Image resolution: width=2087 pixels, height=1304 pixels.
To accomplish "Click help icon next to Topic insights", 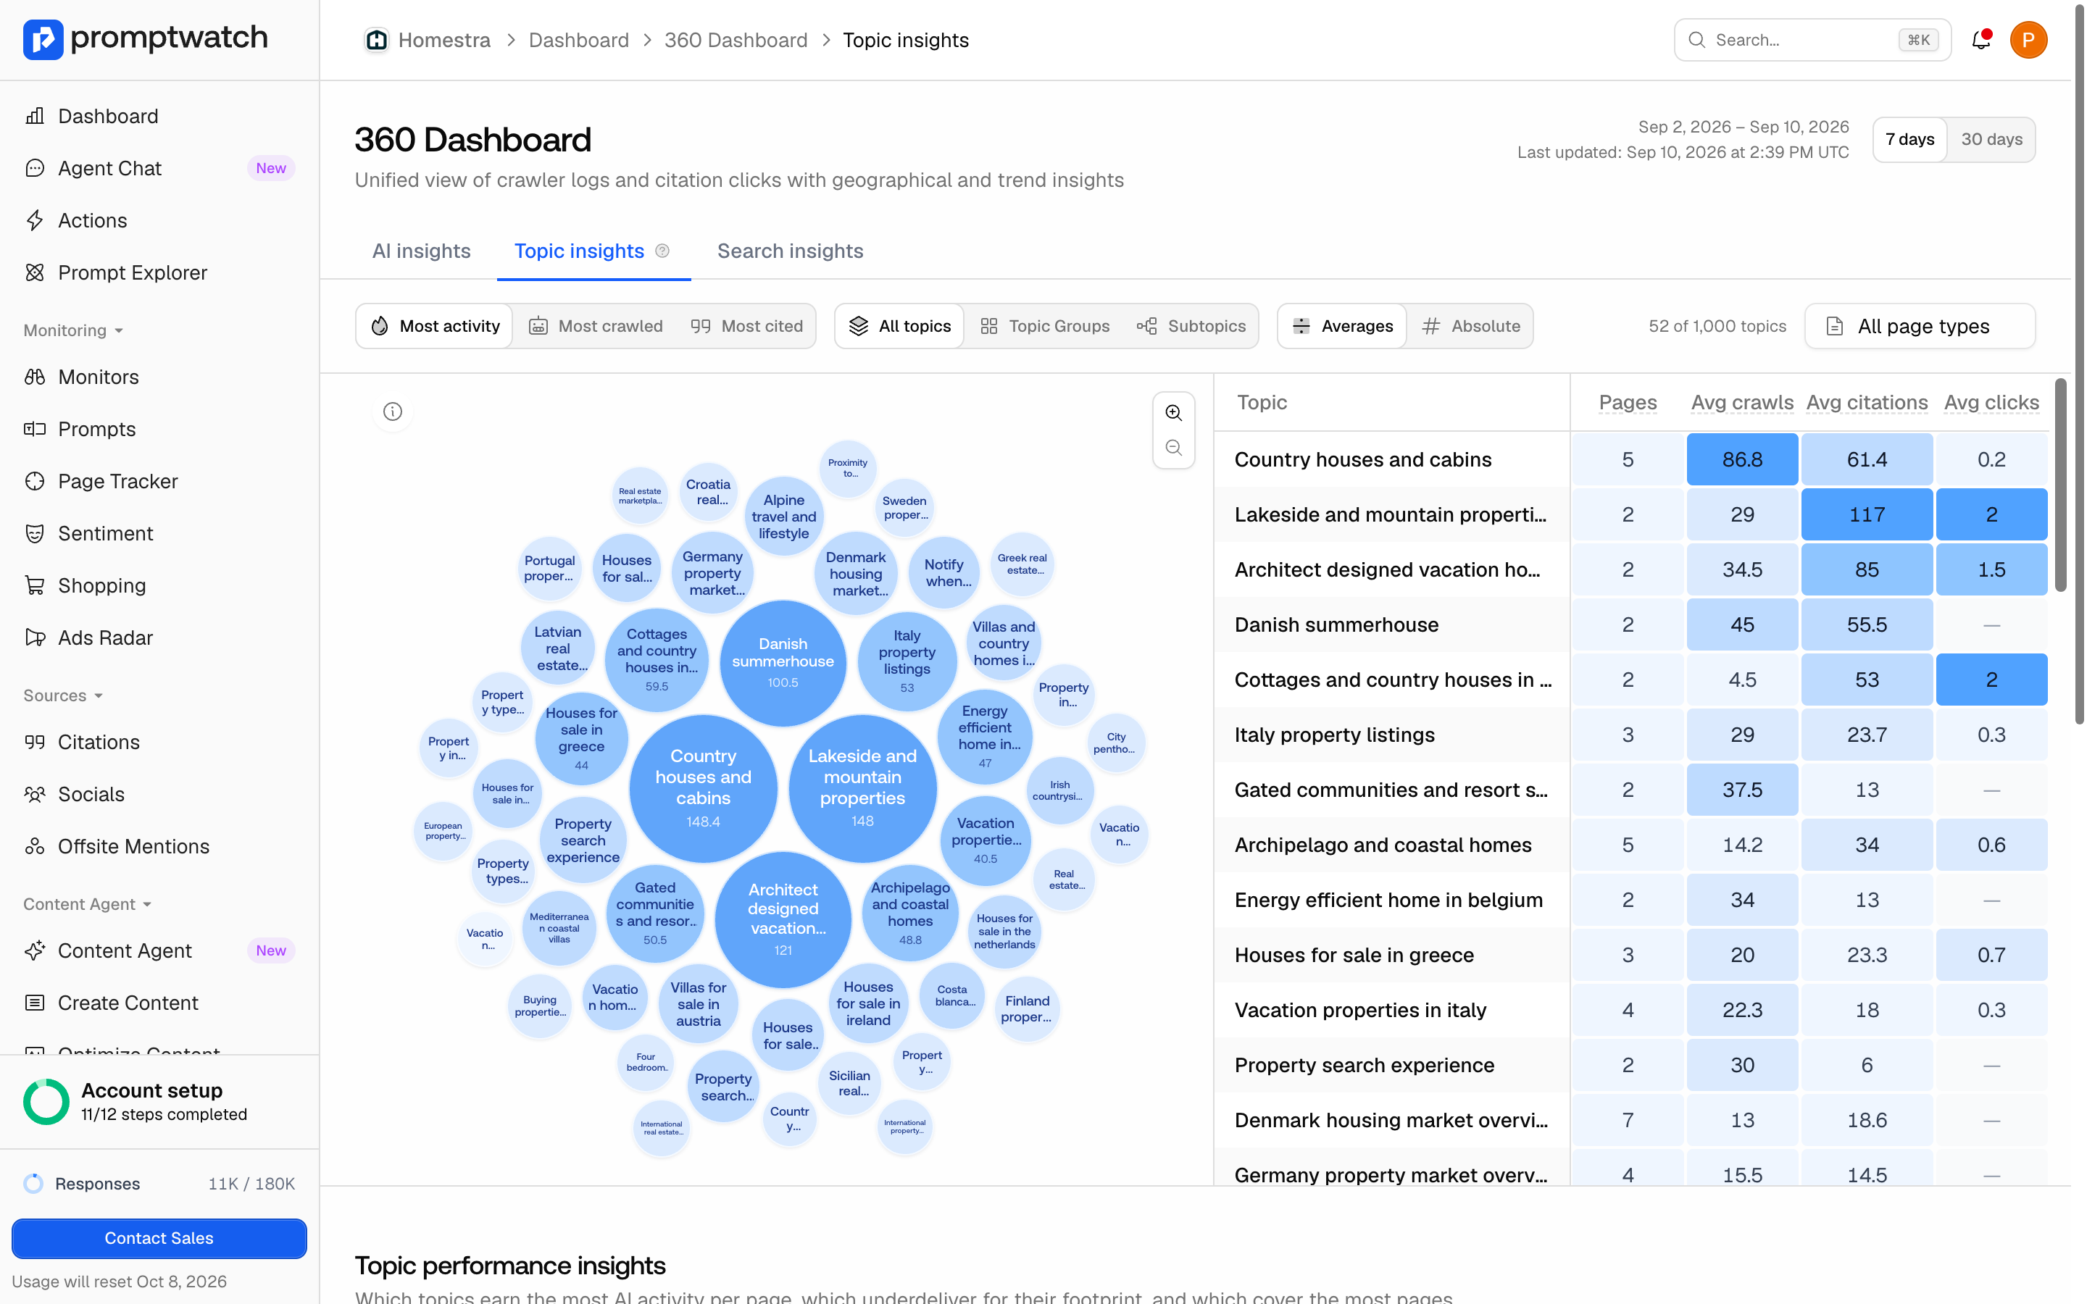I will point(662,251).
